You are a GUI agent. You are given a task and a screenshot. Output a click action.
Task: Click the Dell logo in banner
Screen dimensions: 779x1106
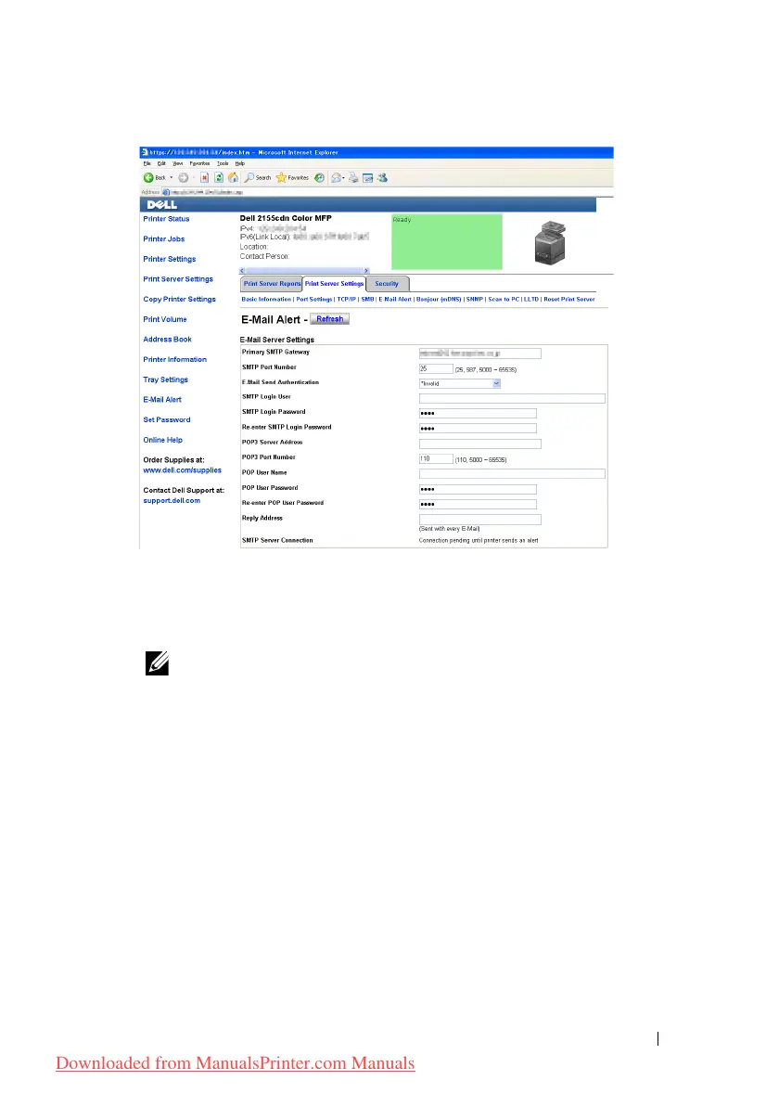tap(162, 204)
